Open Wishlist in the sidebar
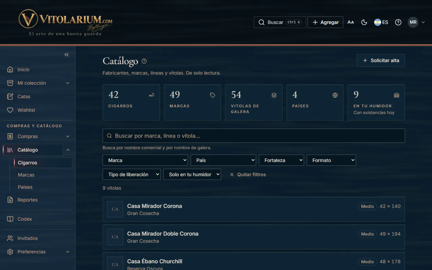This screenshot has width=432, height=270. pos(38,110)
